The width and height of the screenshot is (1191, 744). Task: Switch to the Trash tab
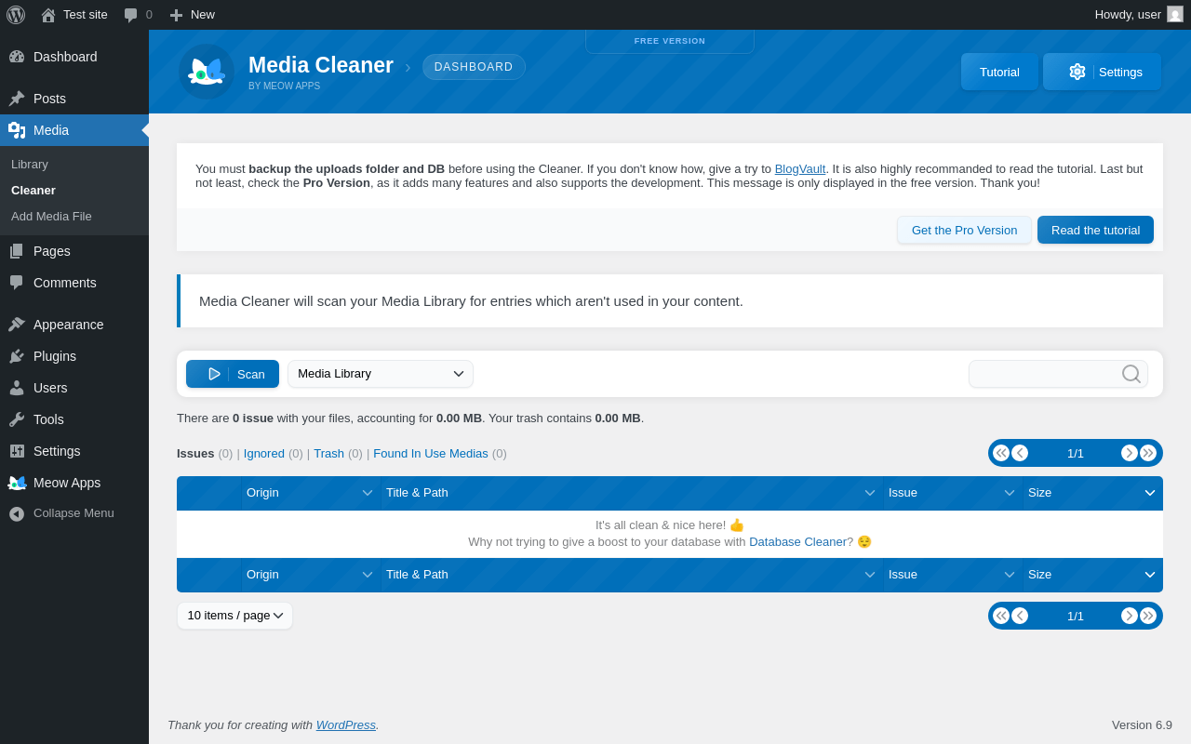pos(328,454)
